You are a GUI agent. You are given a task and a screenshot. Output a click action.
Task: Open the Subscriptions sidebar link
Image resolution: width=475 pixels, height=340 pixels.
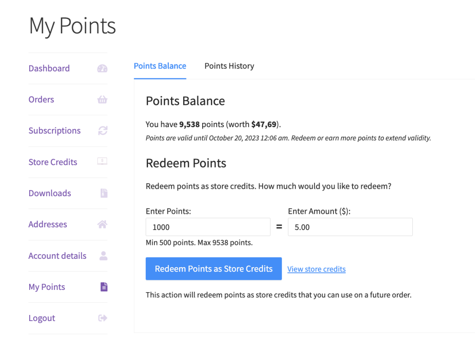click(x=55, y=131)
